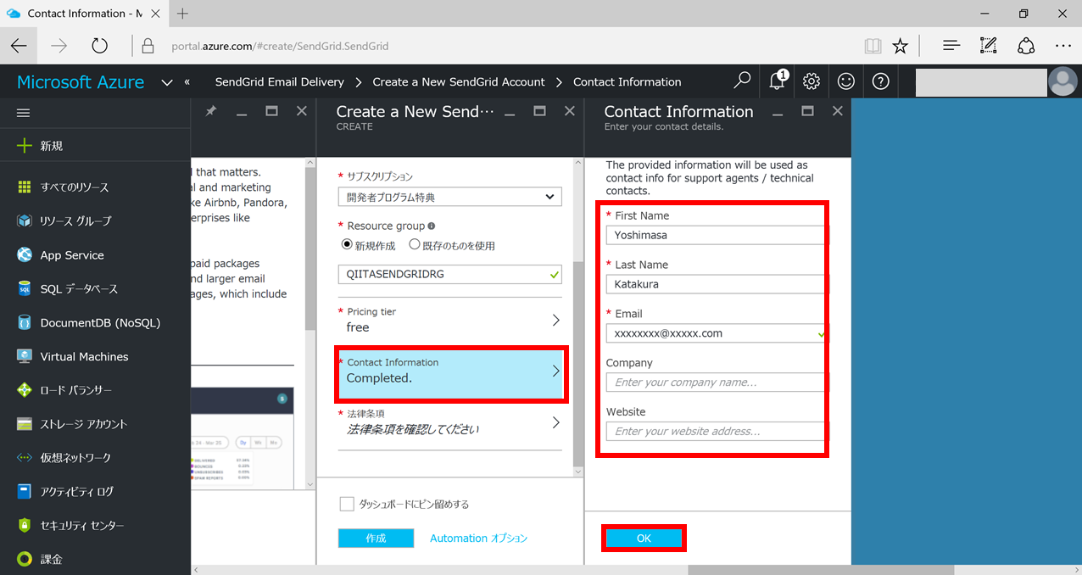Reload the page with the refresh icon

[x=100, y=46]
